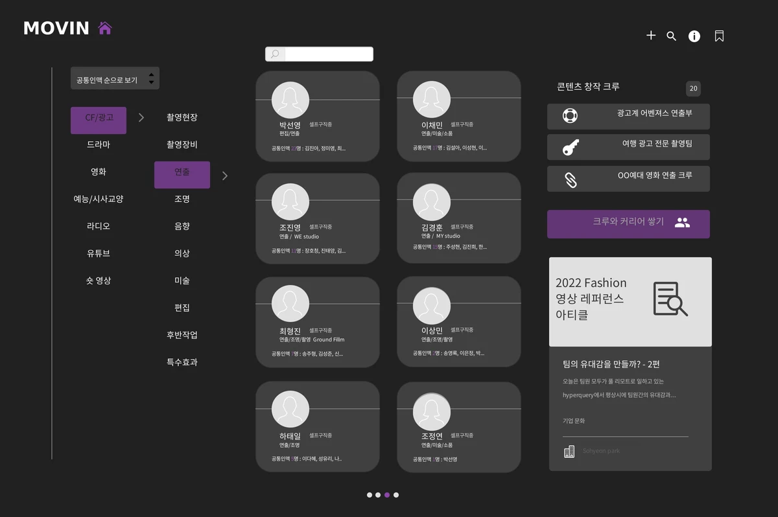Go to the first pagination dot
Image resolution: width=778 pixels, height=517 pixels.
click(x=370, y=495)
